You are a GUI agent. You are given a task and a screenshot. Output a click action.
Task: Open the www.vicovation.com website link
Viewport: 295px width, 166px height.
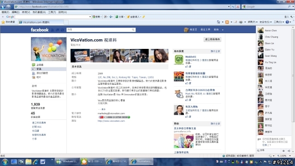(111, 121)
